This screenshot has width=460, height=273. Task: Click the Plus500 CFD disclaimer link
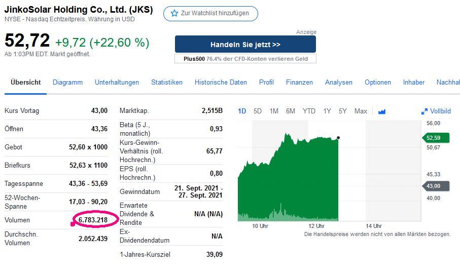point(245,59)
